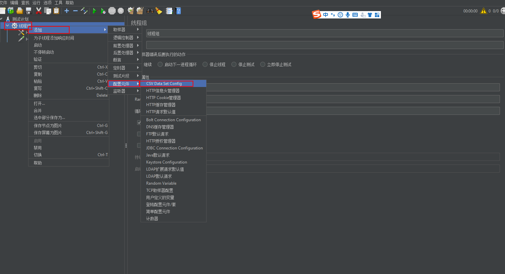The height and width of the screenshot is (274, 505).
Task: Select 计数器 config element
Action: 173,219
